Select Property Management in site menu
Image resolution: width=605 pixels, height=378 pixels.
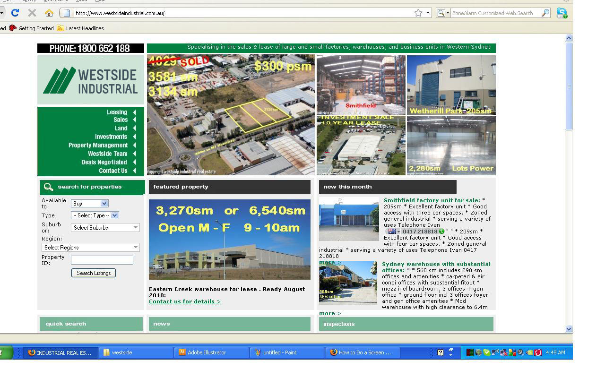click(x=98, y=145)
